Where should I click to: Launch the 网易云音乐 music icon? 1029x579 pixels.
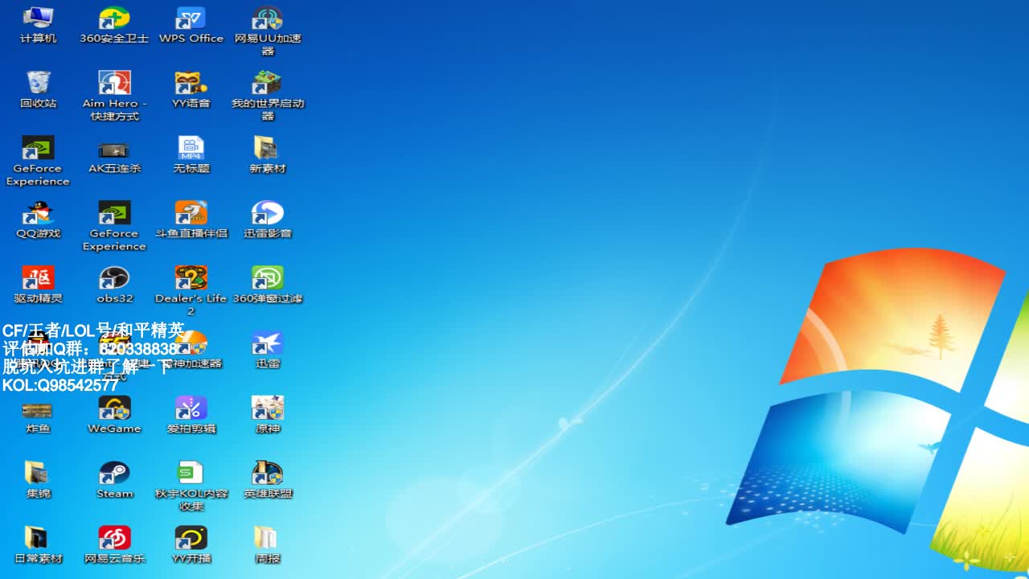pyautogui.click(x=114, y=546)
